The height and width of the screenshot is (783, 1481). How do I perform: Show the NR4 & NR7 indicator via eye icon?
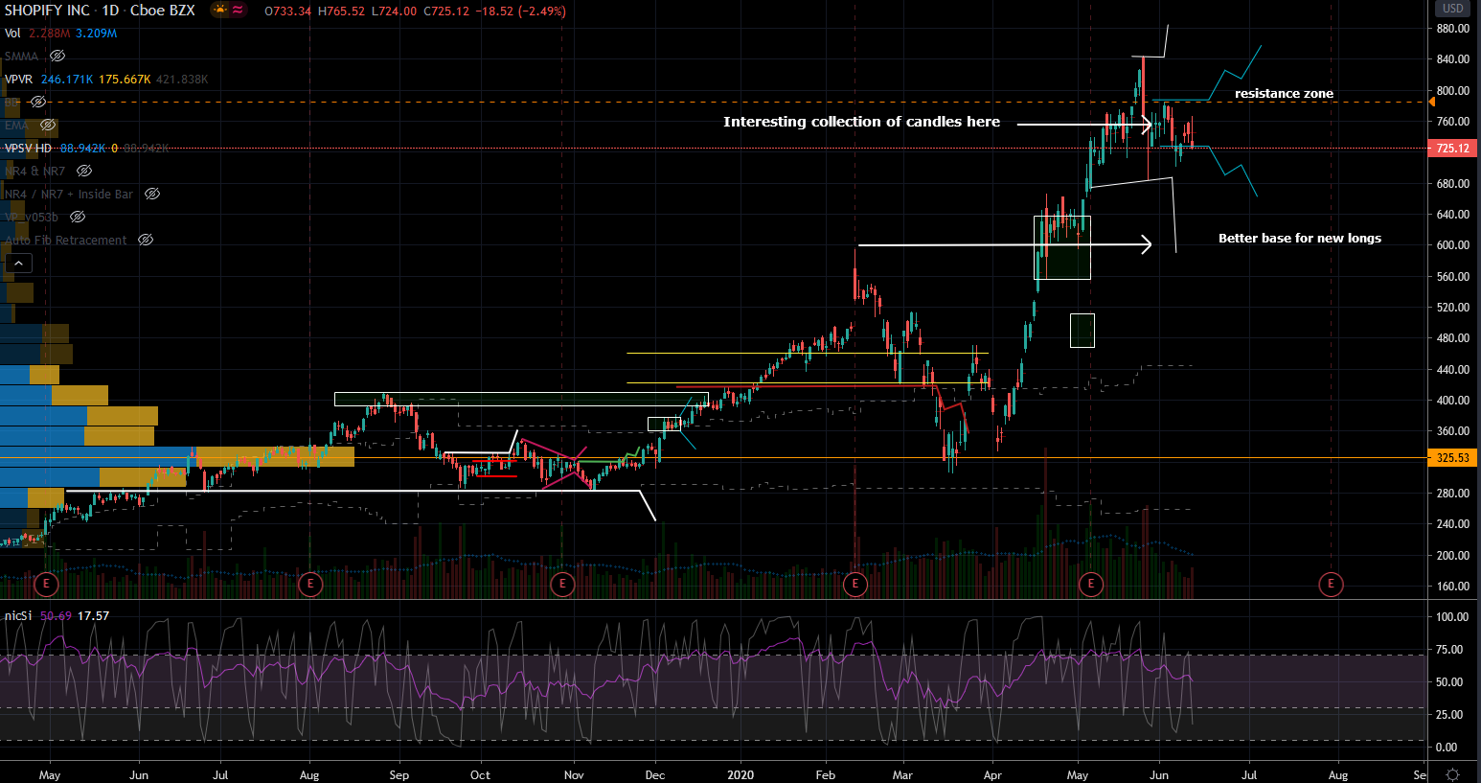(84, 171)
